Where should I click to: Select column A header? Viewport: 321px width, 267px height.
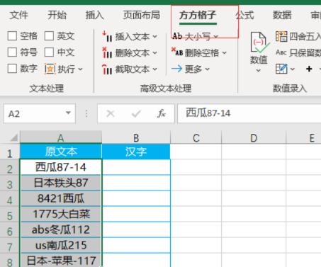(x=61, y=137)
